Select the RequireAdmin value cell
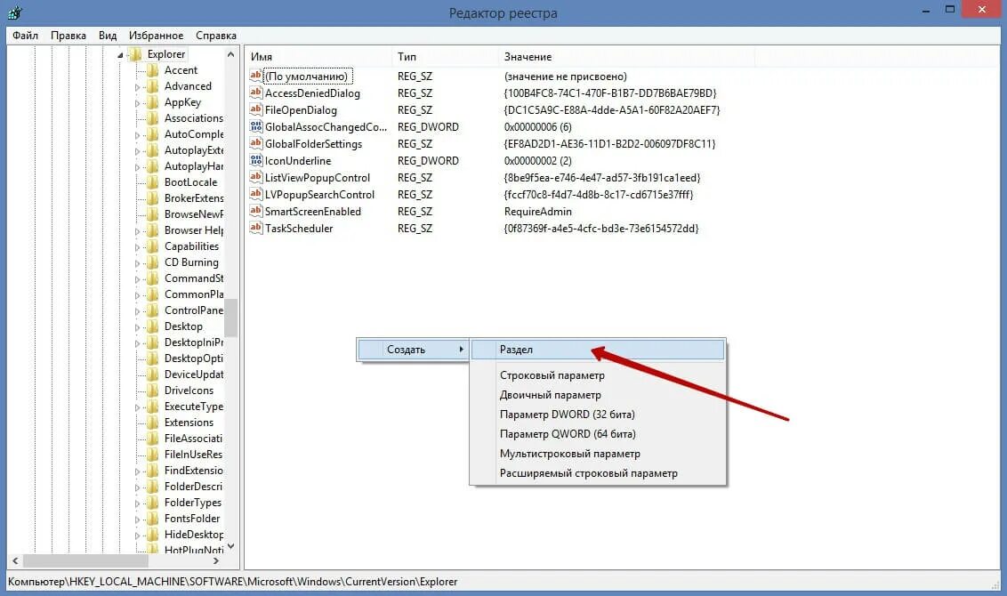This screenshot has width=1007, height=596. click(538, 212)
